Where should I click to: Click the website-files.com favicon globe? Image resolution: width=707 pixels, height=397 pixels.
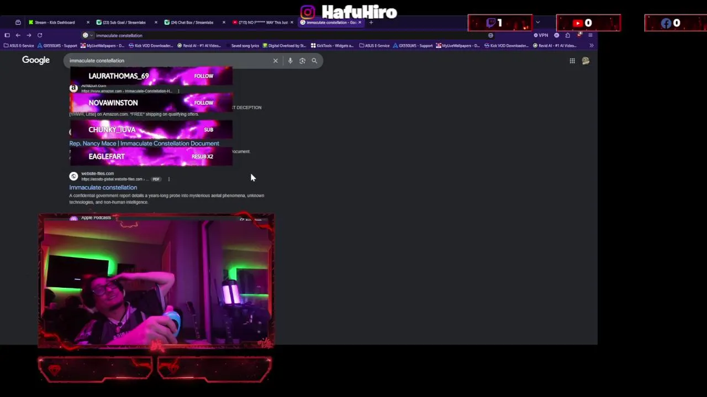(x=73, y=176)
